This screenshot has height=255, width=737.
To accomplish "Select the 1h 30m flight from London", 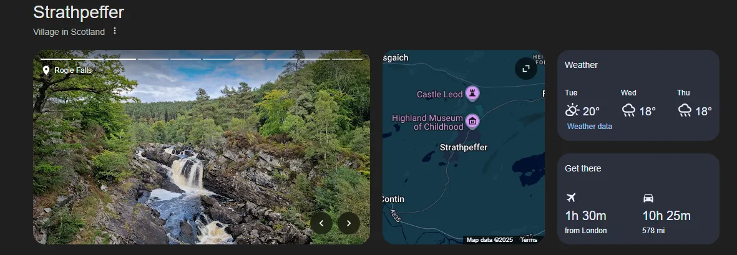I will (x=585, y=216).
